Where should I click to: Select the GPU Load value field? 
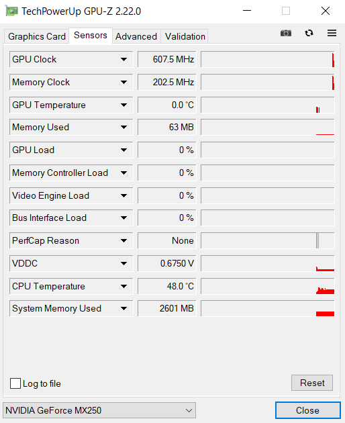(166, 150)
